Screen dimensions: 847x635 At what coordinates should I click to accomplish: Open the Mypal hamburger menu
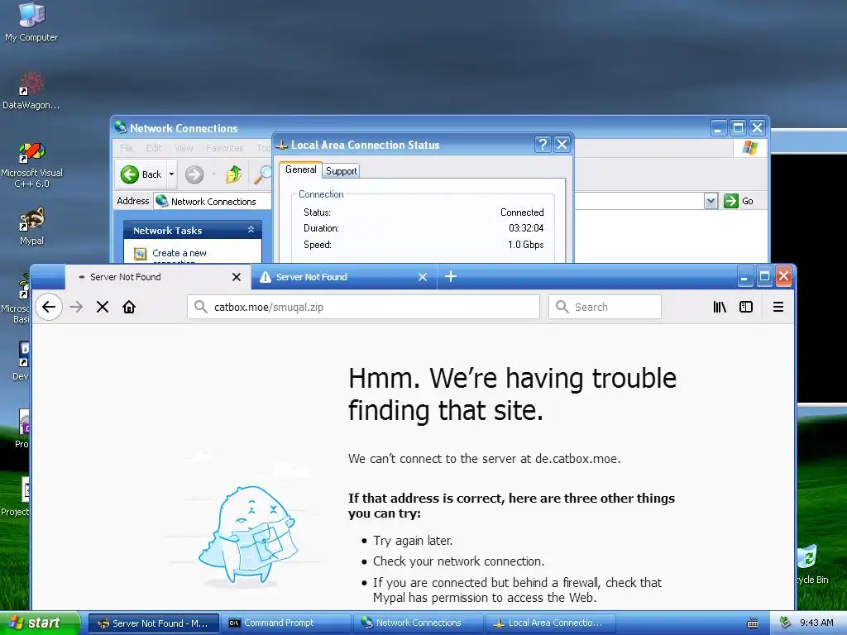pyautogui.click(x=778, y=307)
